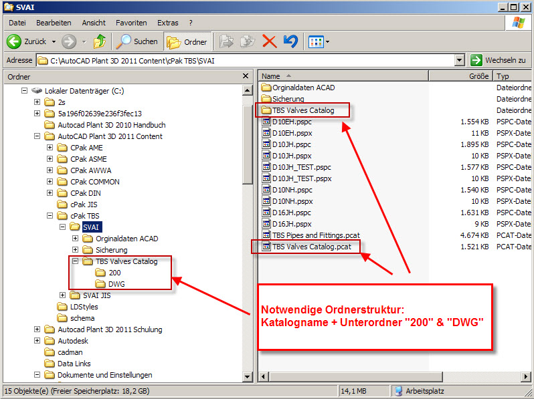Open the Datei menu

(x=17, y=23)
